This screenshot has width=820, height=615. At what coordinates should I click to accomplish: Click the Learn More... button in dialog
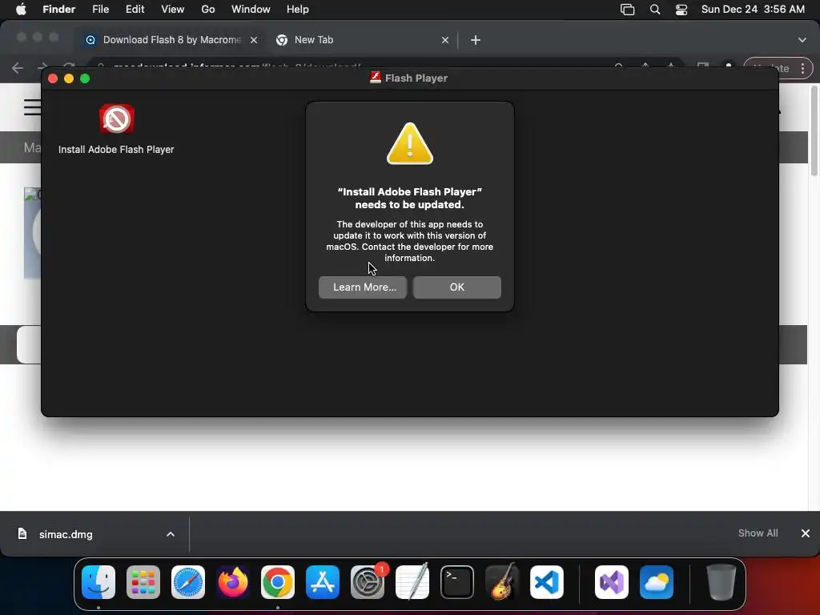(363, 287)
